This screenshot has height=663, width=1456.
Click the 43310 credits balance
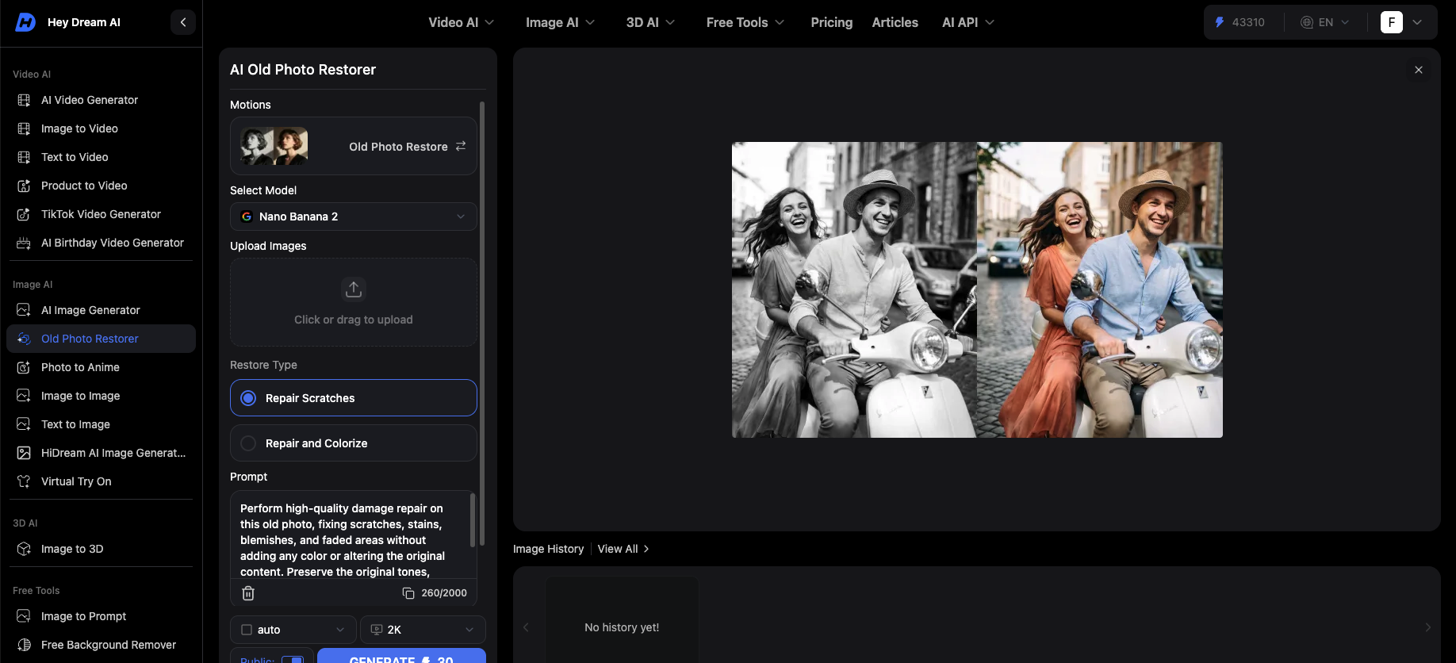(x=1248, y=22)
